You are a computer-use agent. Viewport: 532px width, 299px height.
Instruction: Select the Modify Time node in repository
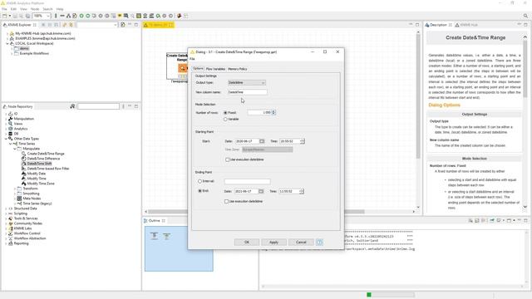[x=37, y=179]
